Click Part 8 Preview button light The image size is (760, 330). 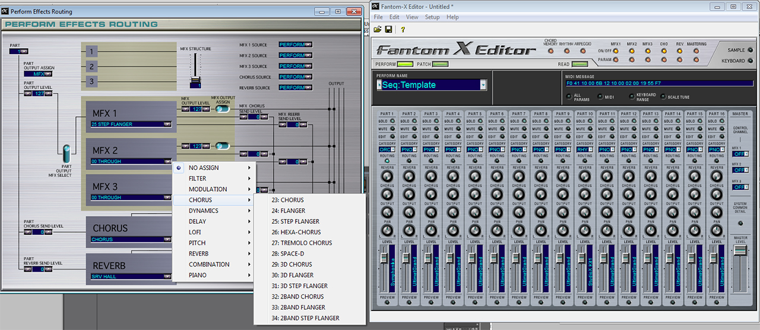(540, 302)
